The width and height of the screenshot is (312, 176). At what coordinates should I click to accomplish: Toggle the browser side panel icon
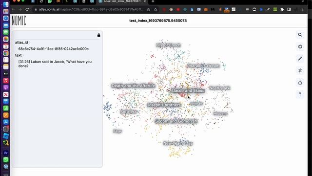click(x=289, y=9)
